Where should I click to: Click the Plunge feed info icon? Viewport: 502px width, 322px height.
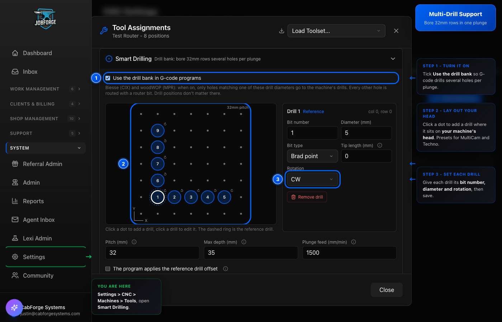354,242
